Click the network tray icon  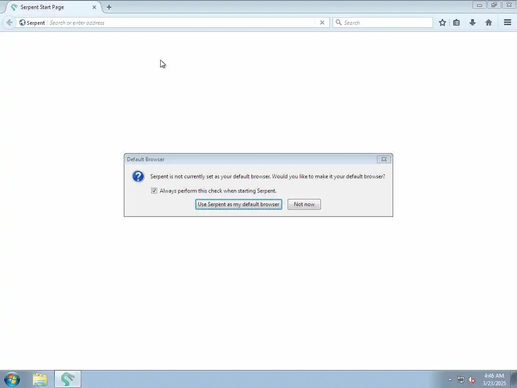[x=460, y=380]
